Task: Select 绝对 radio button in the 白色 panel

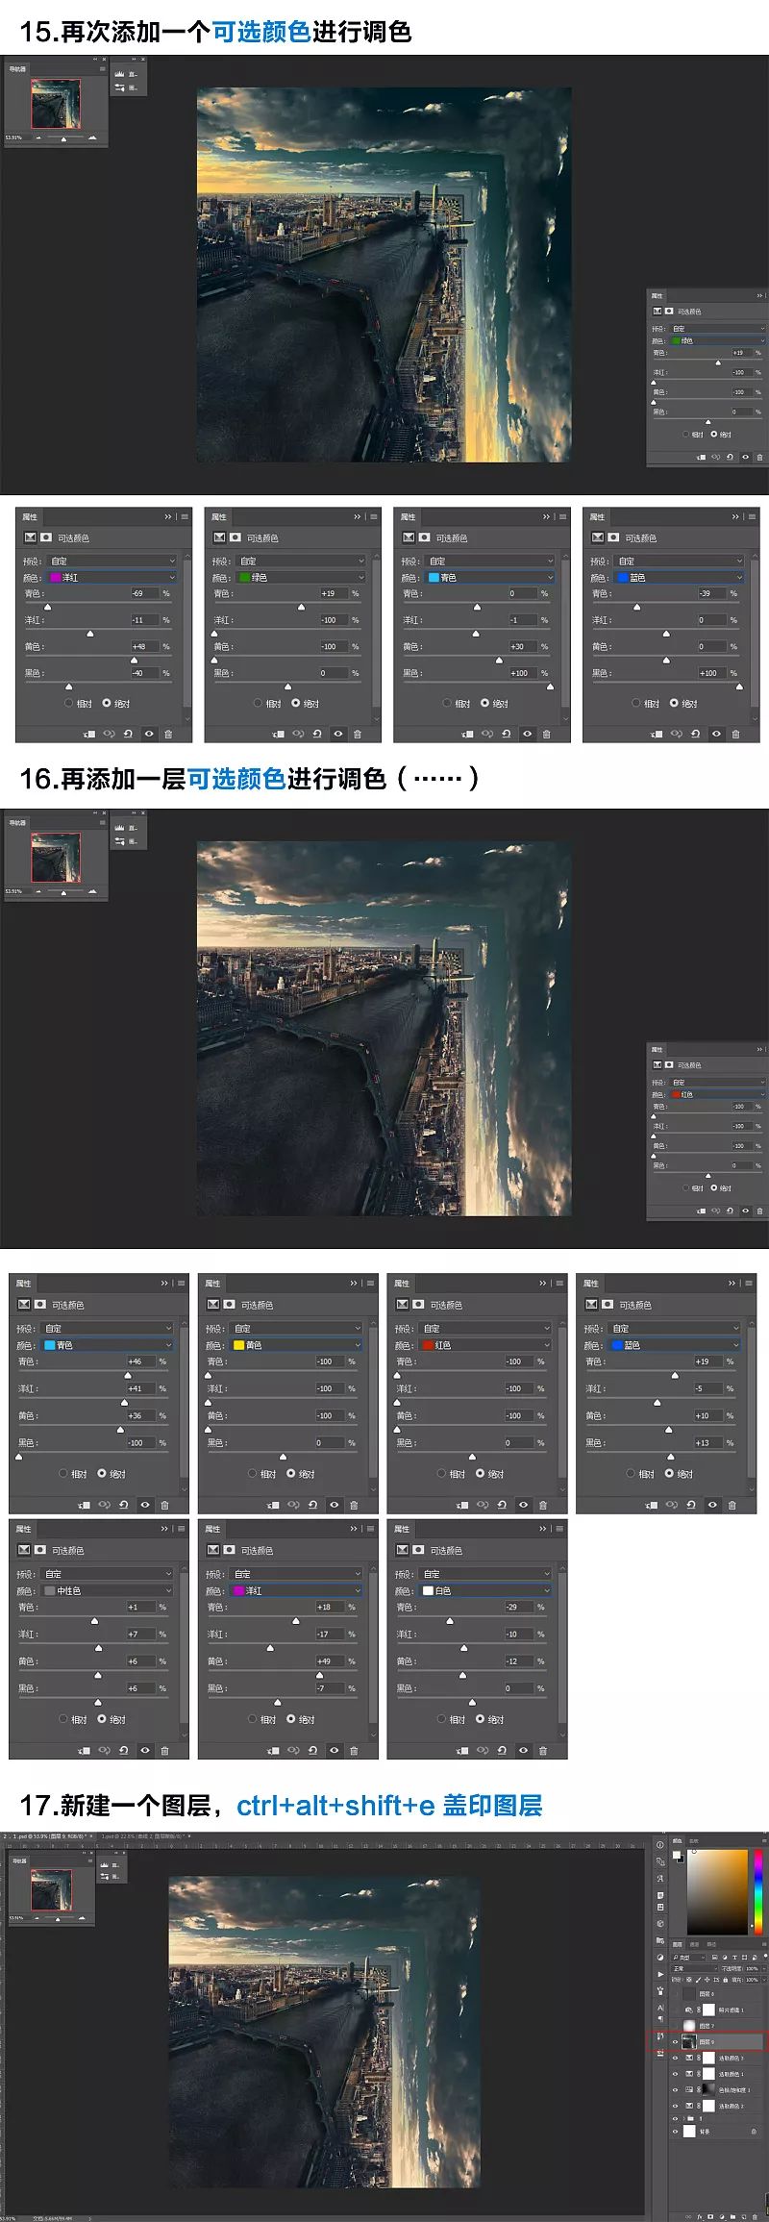Action: [x=480, y=1718]
